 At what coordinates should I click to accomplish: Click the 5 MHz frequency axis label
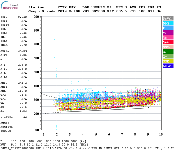click(96, 134)
